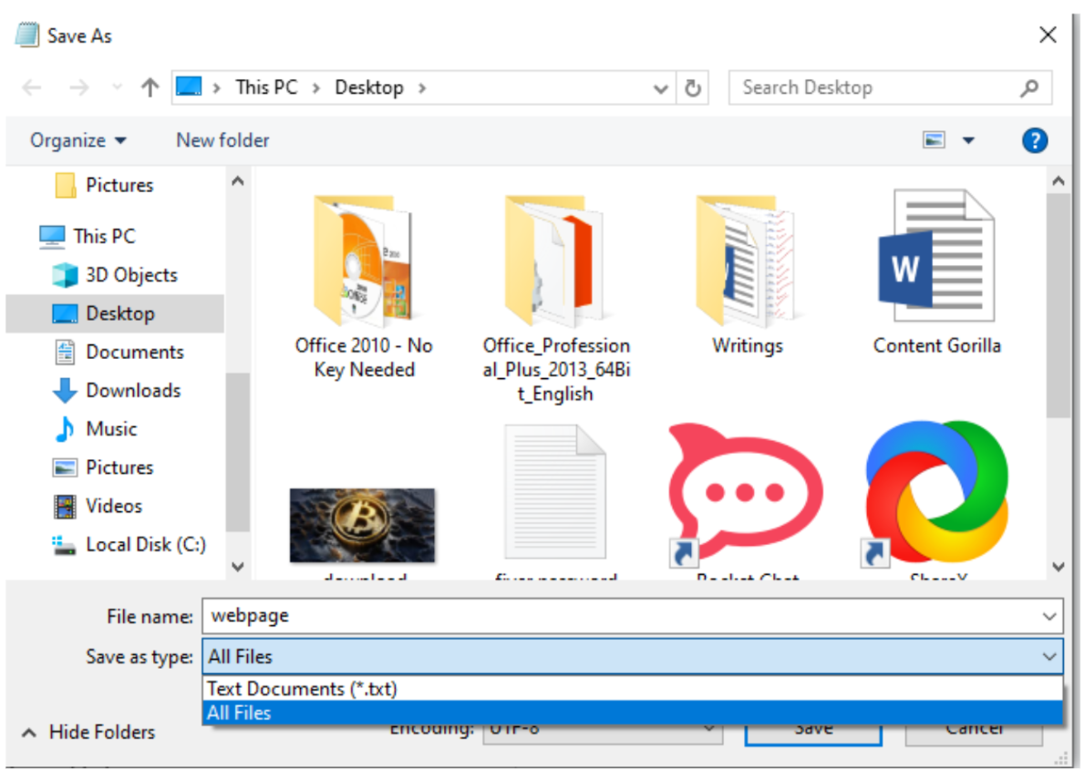Select the Office 2010 - No Key Needed folder
The height and width of the screenshot is (769, 1084).
tap(364, 287)
